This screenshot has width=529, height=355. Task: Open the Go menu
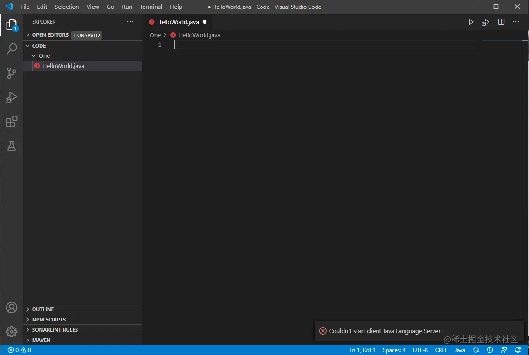point(110,7)
